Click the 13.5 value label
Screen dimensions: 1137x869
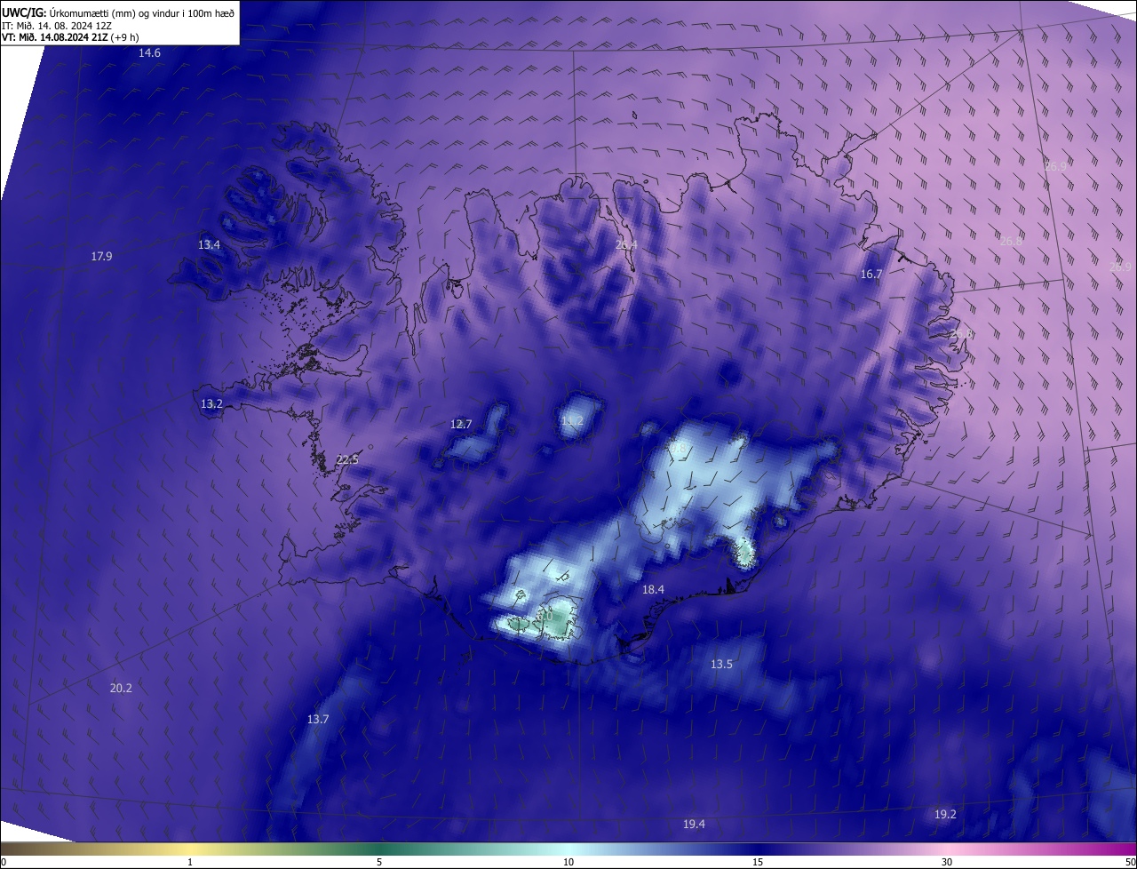pos(721,664)
